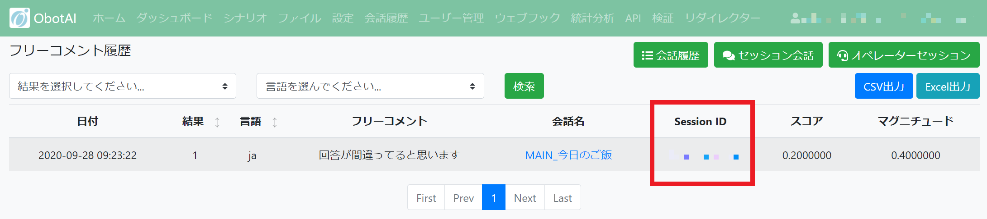Sort table by 言語 column arrows

275,122
